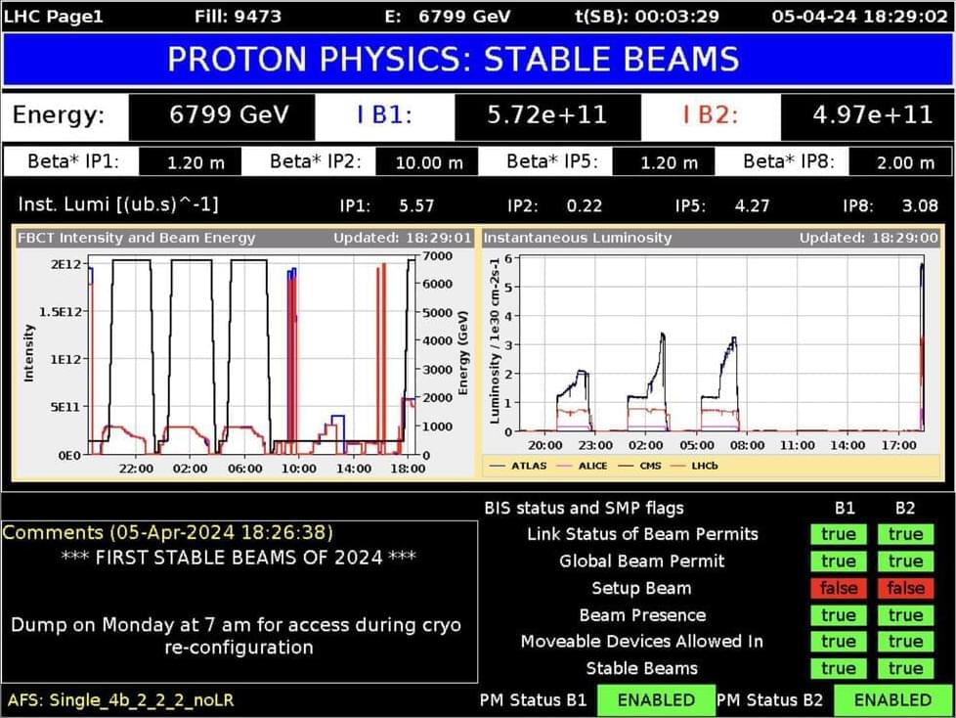The image size is (956, 718).
Task: Click the AFS Single_4b_2_2_2_noLR filling scheme text
Action: 120,699
